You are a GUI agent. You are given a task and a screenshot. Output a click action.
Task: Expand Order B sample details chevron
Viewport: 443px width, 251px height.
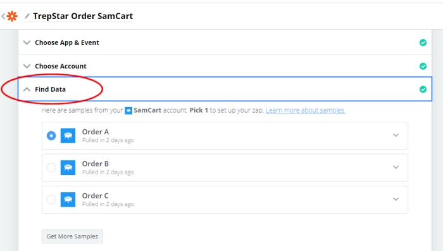pyautogui.click(x=396, y=167)
